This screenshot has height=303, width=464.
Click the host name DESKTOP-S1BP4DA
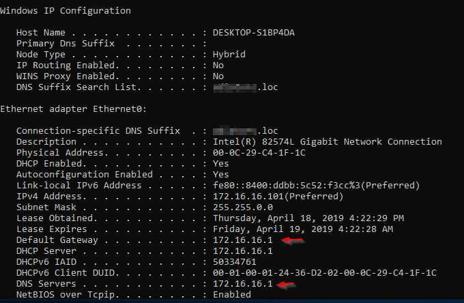258,32
